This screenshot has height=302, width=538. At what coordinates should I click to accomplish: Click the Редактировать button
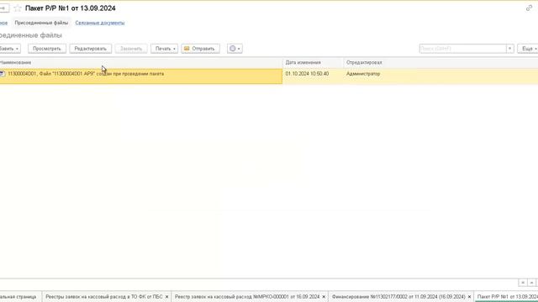point(91,49)
